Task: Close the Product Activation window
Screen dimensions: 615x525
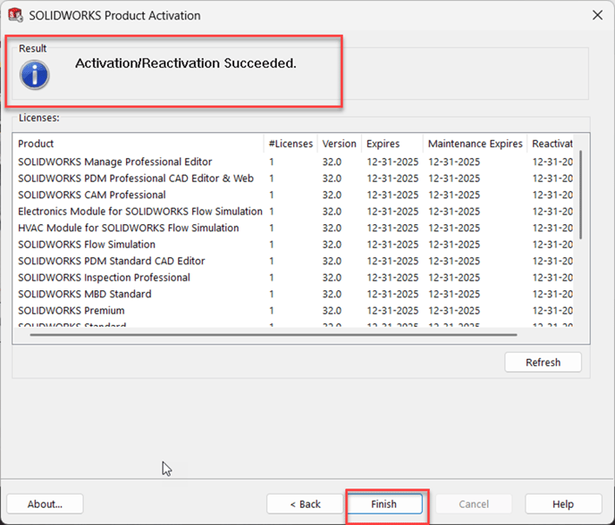Action: tap(597, 15)
